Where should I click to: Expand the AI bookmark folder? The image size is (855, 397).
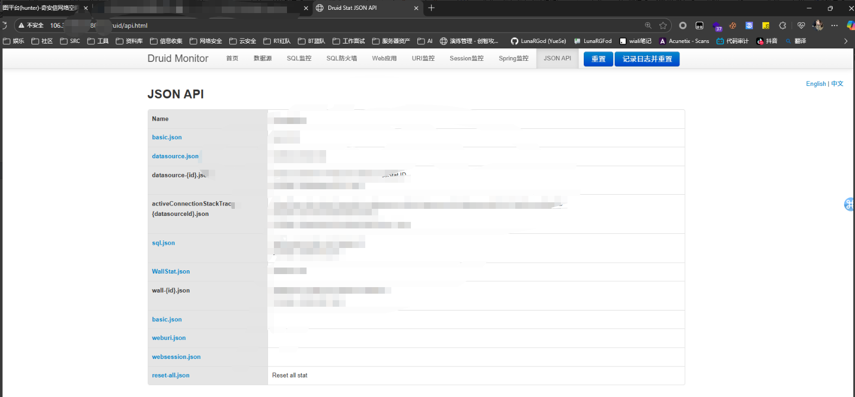425,41
